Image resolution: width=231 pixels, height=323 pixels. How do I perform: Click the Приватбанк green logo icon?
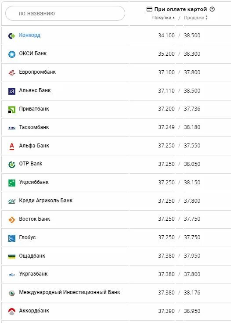12,110
